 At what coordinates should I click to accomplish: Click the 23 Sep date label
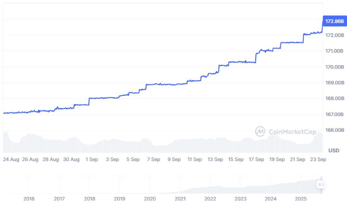tap(318, 159)
